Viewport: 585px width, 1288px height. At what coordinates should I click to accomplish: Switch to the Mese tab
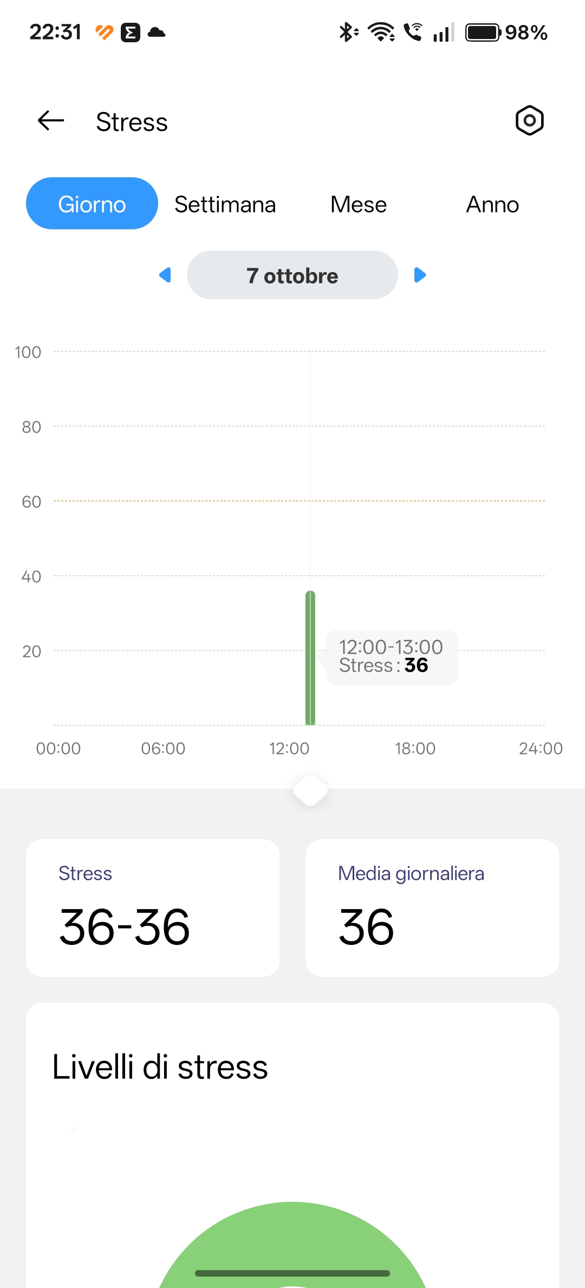(359, 204)
